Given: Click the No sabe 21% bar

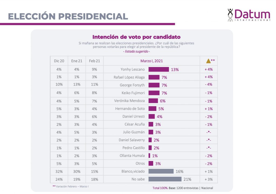Looking at the screenshot, I should [165, 179].
